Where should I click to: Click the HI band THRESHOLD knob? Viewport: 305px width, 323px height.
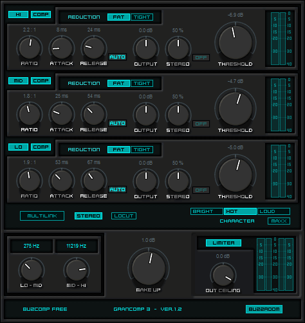(x=236, y=42)
